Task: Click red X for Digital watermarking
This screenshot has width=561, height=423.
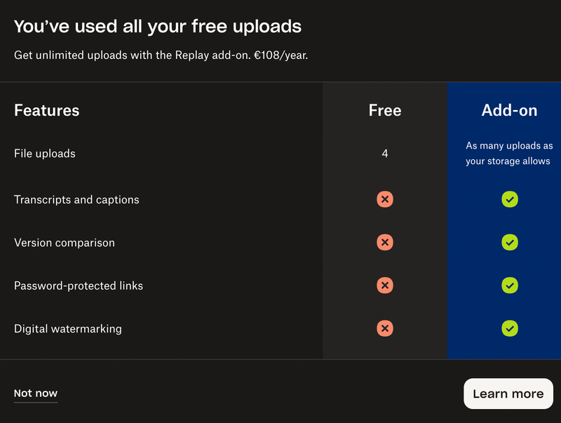Action: 384,328
